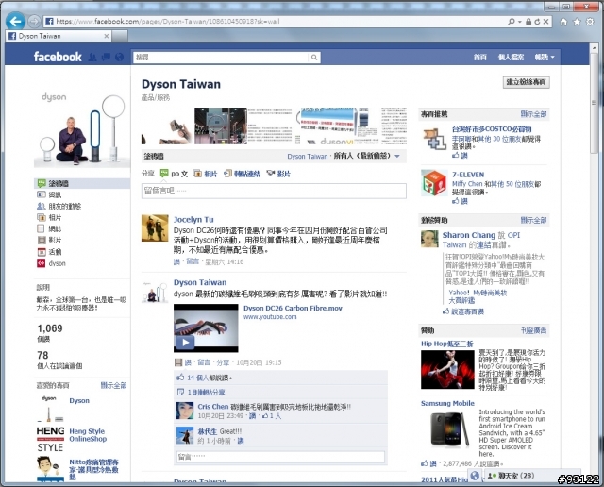This screenshot has width=604, height=487.
Task: Open friends activity item in left sidebar
Action: 59,207
